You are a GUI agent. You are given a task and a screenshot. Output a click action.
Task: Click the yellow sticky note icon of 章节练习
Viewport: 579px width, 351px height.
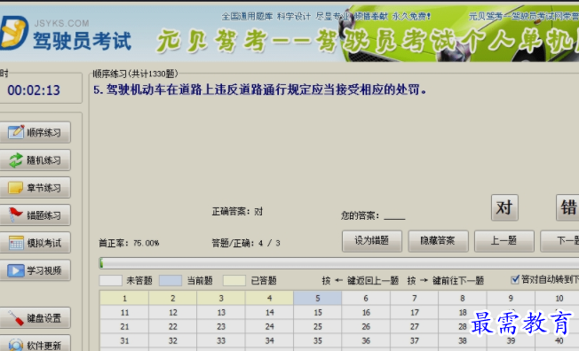tap(15, 188)
